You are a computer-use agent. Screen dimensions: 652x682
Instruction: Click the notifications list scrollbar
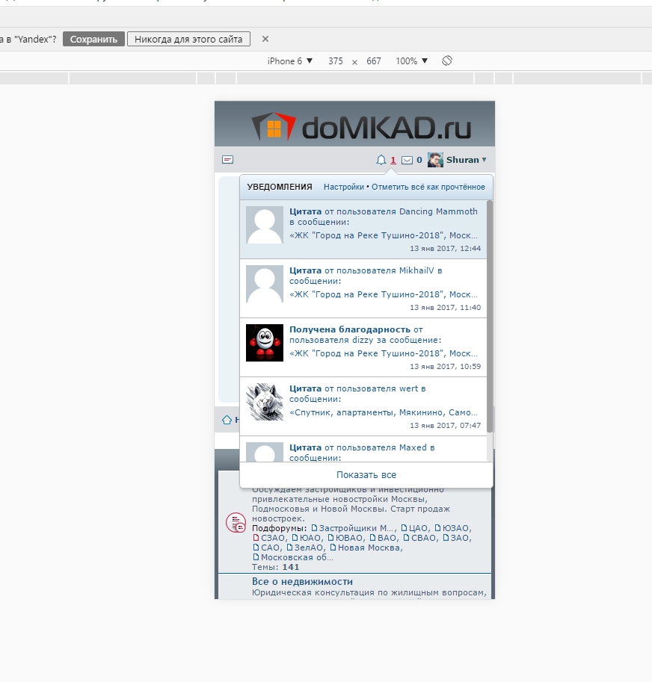coord(490,314)
